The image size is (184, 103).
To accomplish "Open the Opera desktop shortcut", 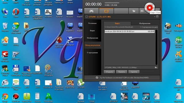I will (16, 13).
